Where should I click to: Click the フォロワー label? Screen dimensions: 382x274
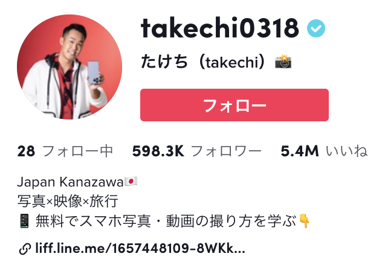pos(226,151)
